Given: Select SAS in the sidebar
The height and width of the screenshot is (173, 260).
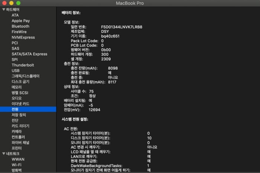Looking at the screenshot, I should pos(16,48).
